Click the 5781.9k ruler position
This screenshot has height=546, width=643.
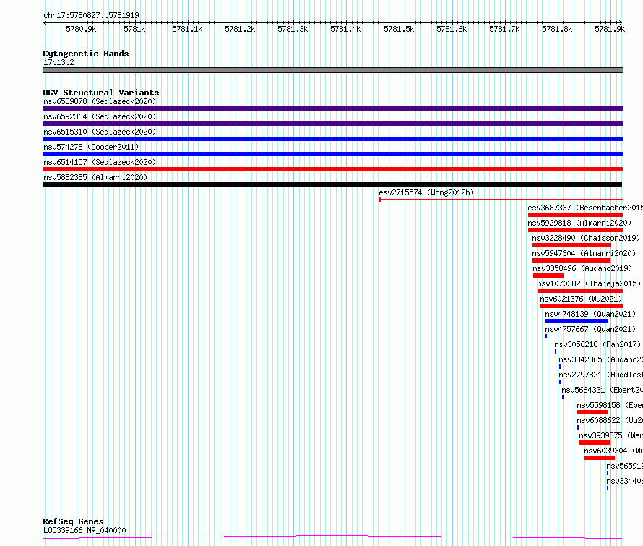[x=610, y=29]
